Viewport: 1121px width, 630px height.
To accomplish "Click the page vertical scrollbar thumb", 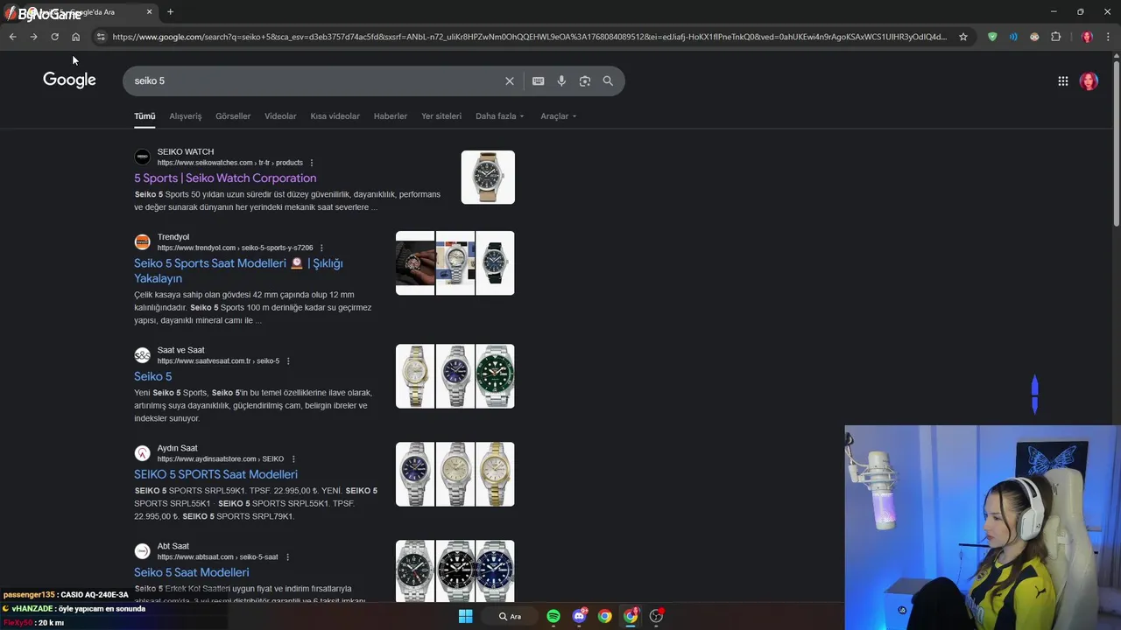I will 1116,144.
